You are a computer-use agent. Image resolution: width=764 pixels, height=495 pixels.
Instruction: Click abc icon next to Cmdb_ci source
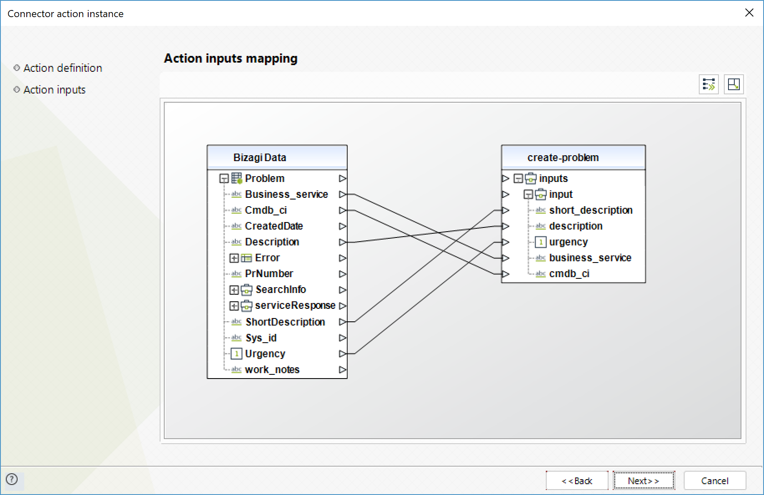237,210
